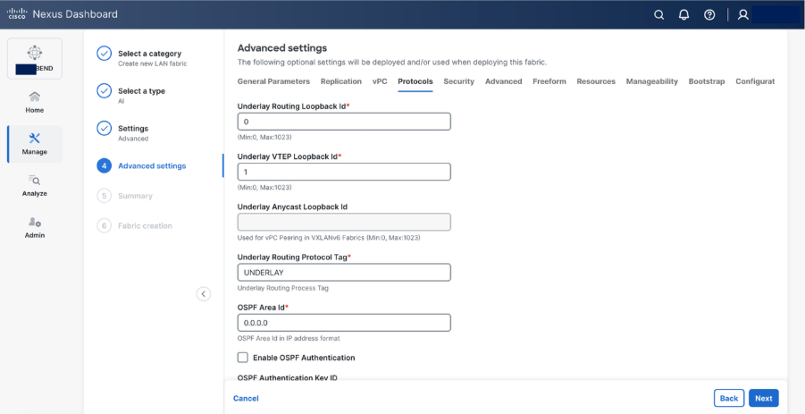Click 'OSPF Area Id in IP address format' hint
The height and width of the screenshot is (414, 805).
point(289,339)
